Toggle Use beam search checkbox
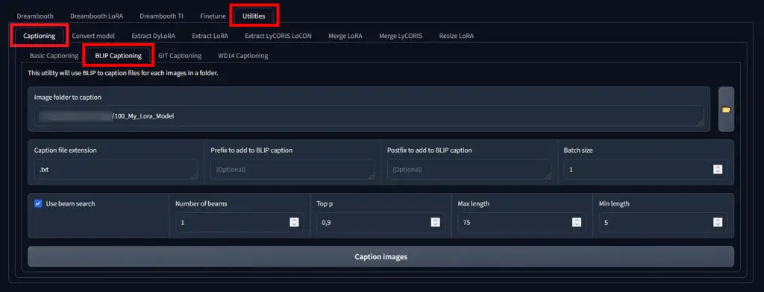Image resolution: width=764 pixels, height=292 pixels. (38, 203)
